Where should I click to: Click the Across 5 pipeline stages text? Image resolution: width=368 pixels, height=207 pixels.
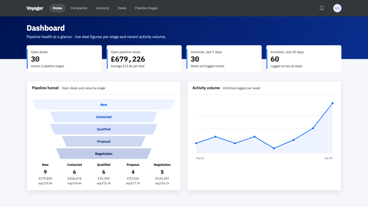[x=47, y=66]
